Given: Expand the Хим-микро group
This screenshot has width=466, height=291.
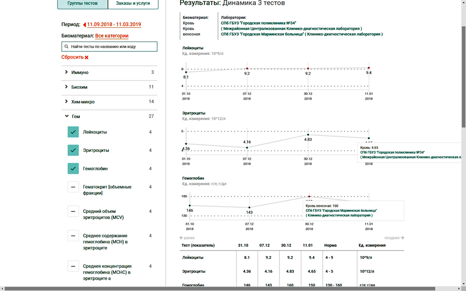Looking at the screenshot, I should 109,102.
